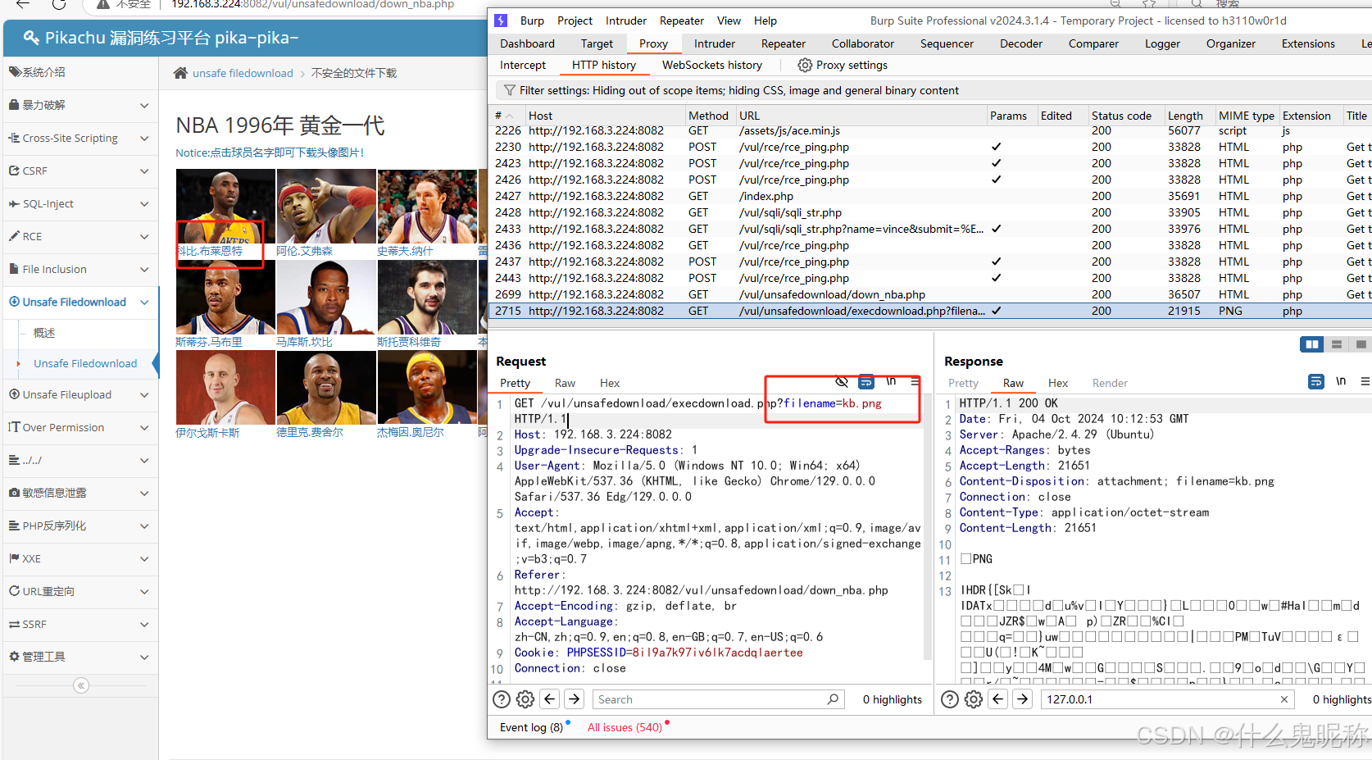This screenshot has height=760, width=1372.
Task: Click Steve Nash player thumbnail
Action: 427,207
